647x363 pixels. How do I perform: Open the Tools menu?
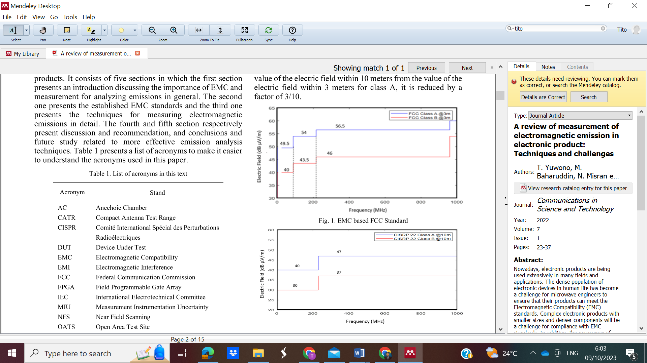70,17
